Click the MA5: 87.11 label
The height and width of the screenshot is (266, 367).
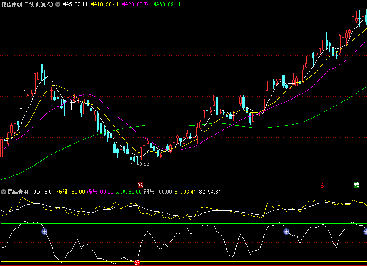(75, 4)
